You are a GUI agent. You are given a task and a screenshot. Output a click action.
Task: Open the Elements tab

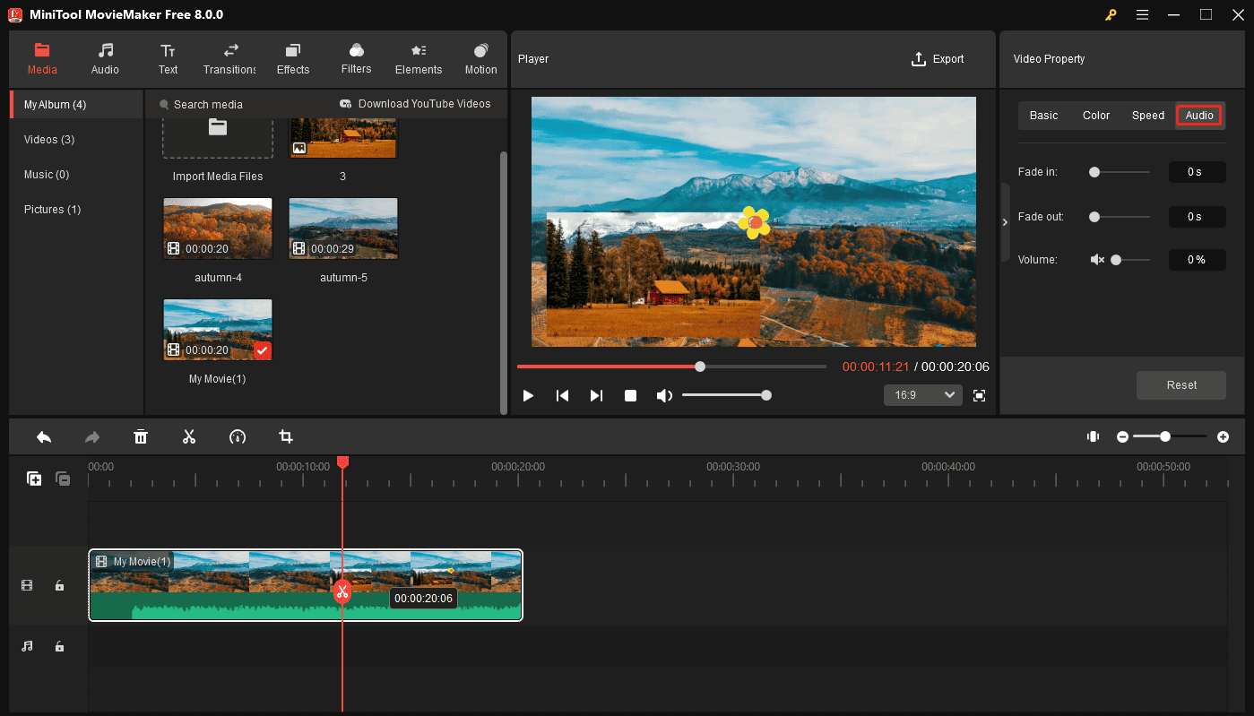(x=419, y=59)
